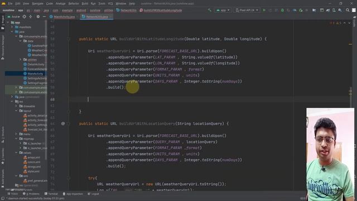This screenshot has width=357, height=201.
Task: Click the user account icon at toolbar end
Action: (x=354, y=10)
